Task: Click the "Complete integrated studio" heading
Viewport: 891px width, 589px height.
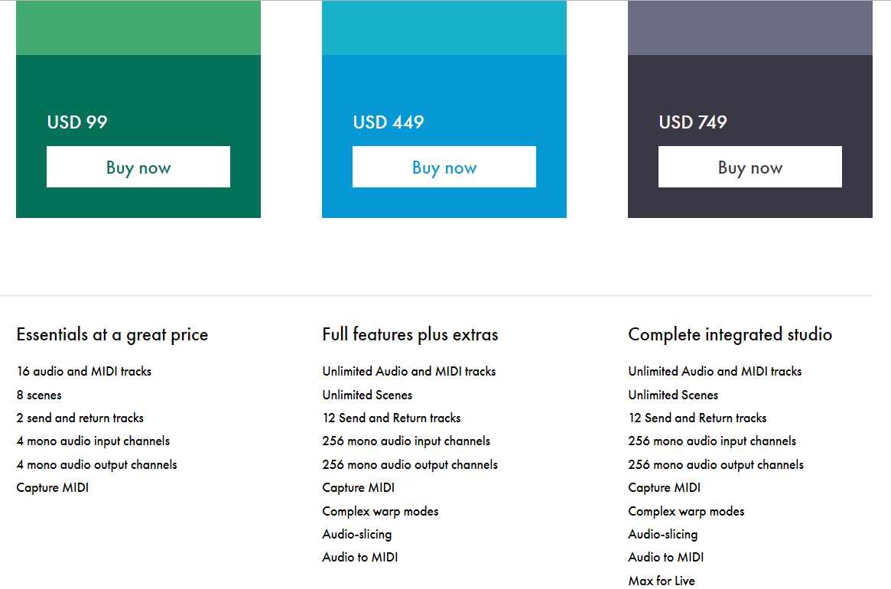Action: pyautogui.click(x=730, y=334)
